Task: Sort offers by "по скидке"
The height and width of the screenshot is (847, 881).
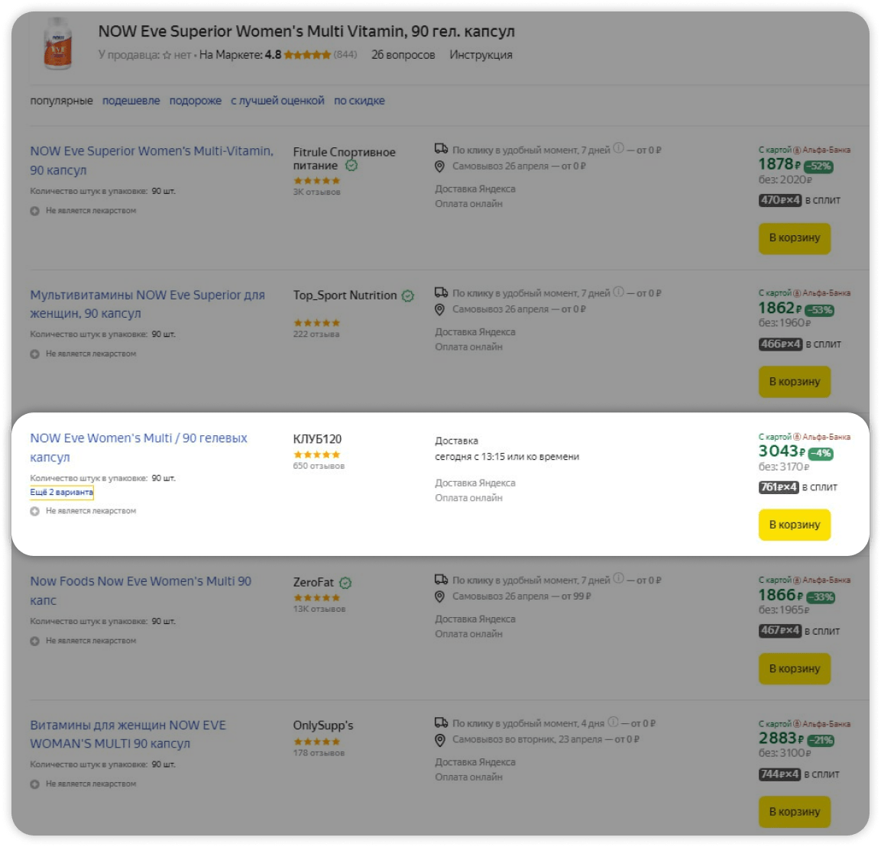Action: click(359, 101)
